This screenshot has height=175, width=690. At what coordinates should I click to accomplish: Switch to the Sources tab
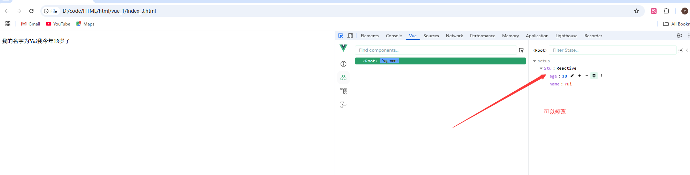(x=431, y=36)
